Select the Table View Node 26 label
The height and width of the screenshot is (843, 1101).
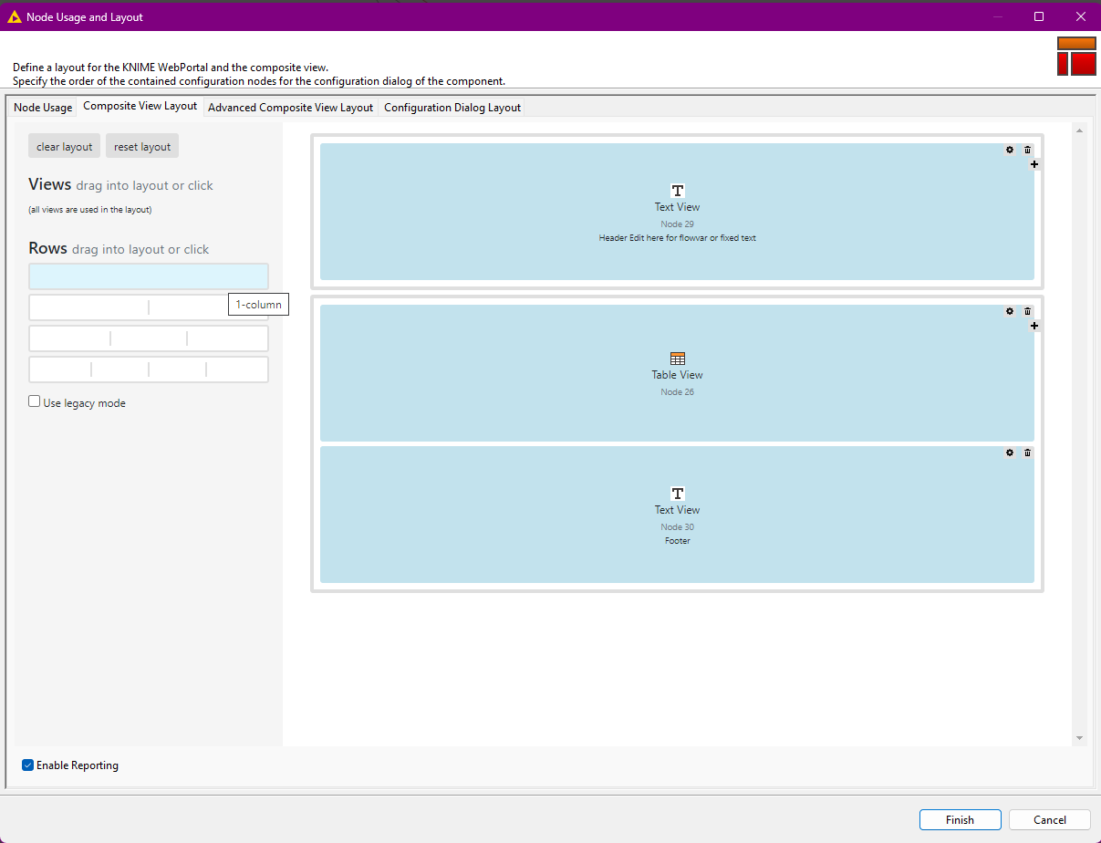click(677, 392)
